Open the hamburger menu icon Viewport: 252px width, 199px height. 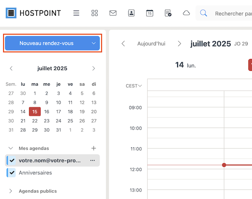[x=76, y=13]
